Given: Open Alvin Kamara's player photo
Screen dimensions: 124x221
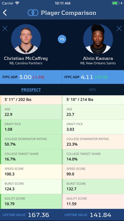Looking at the screenshot, I should tap(98, 39).
